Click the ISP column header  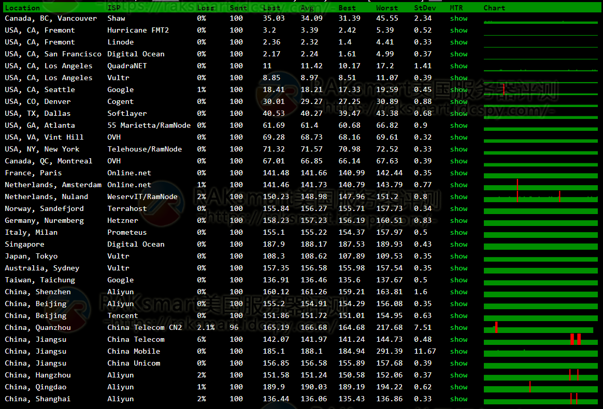(x=114, y=8)
